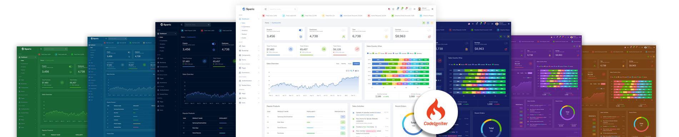Toggle the Employees switch in white dashboard
Screen dimensions: 679x137
point(343,30)
